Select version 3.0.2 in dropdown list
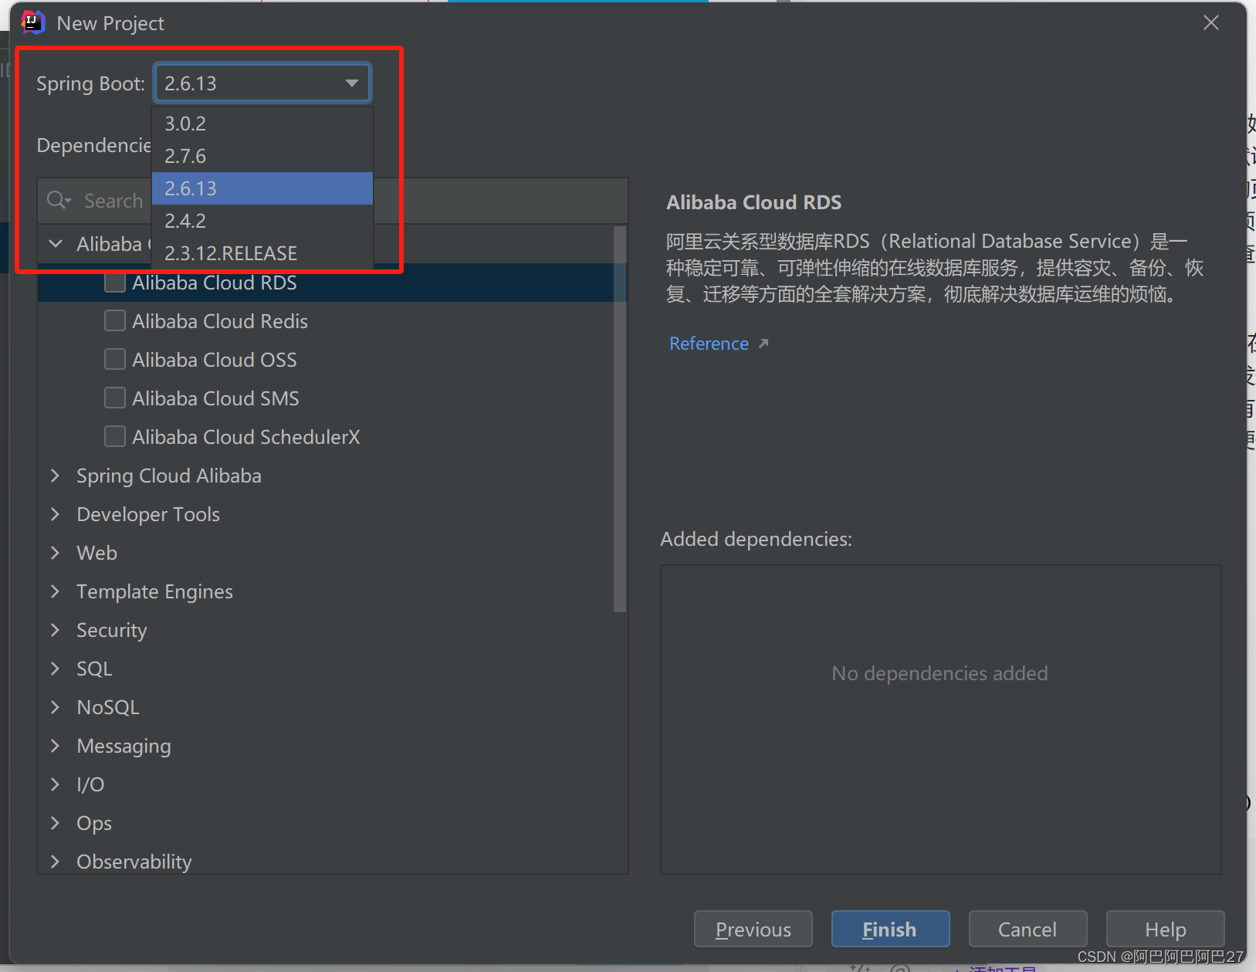This screenshot has width=1256, height=972. point(262,124)
